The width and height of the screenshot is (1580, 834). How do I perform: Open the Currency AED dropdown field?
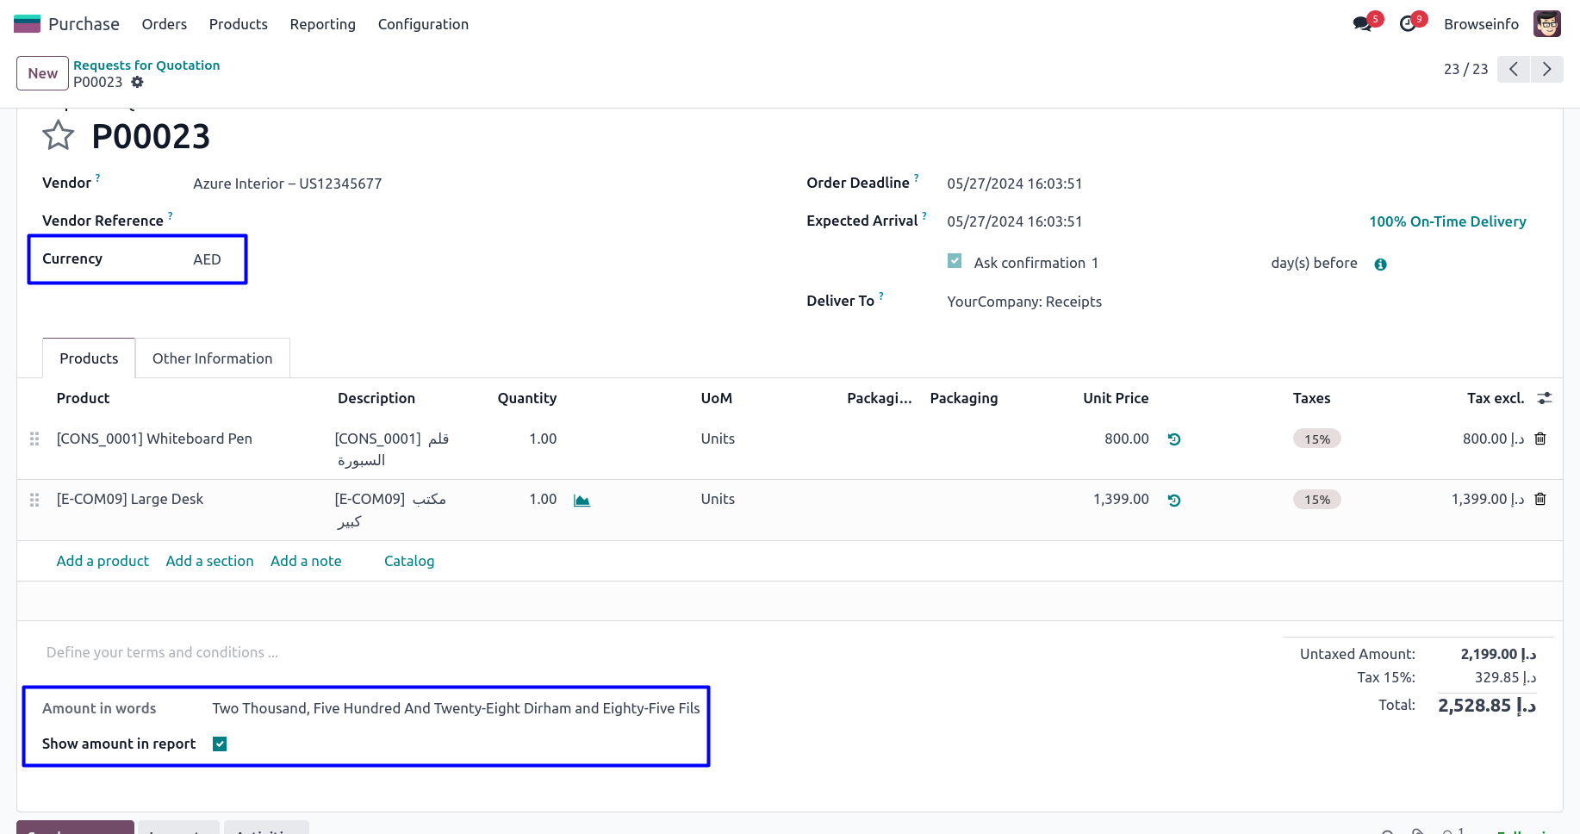tap(207, 259)
